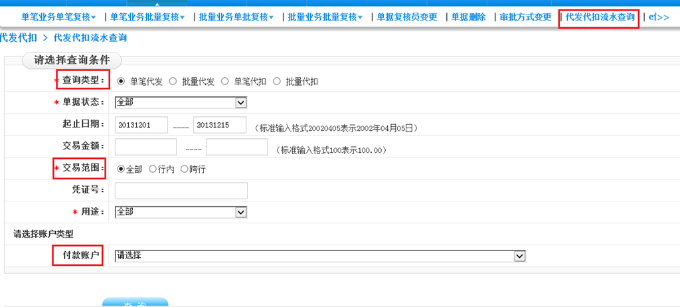The width and height of the screenshot is (680, 307).
Task: Open the 审批方式变更 menu item
Action: pyautogui.click(x=525, y=17)
